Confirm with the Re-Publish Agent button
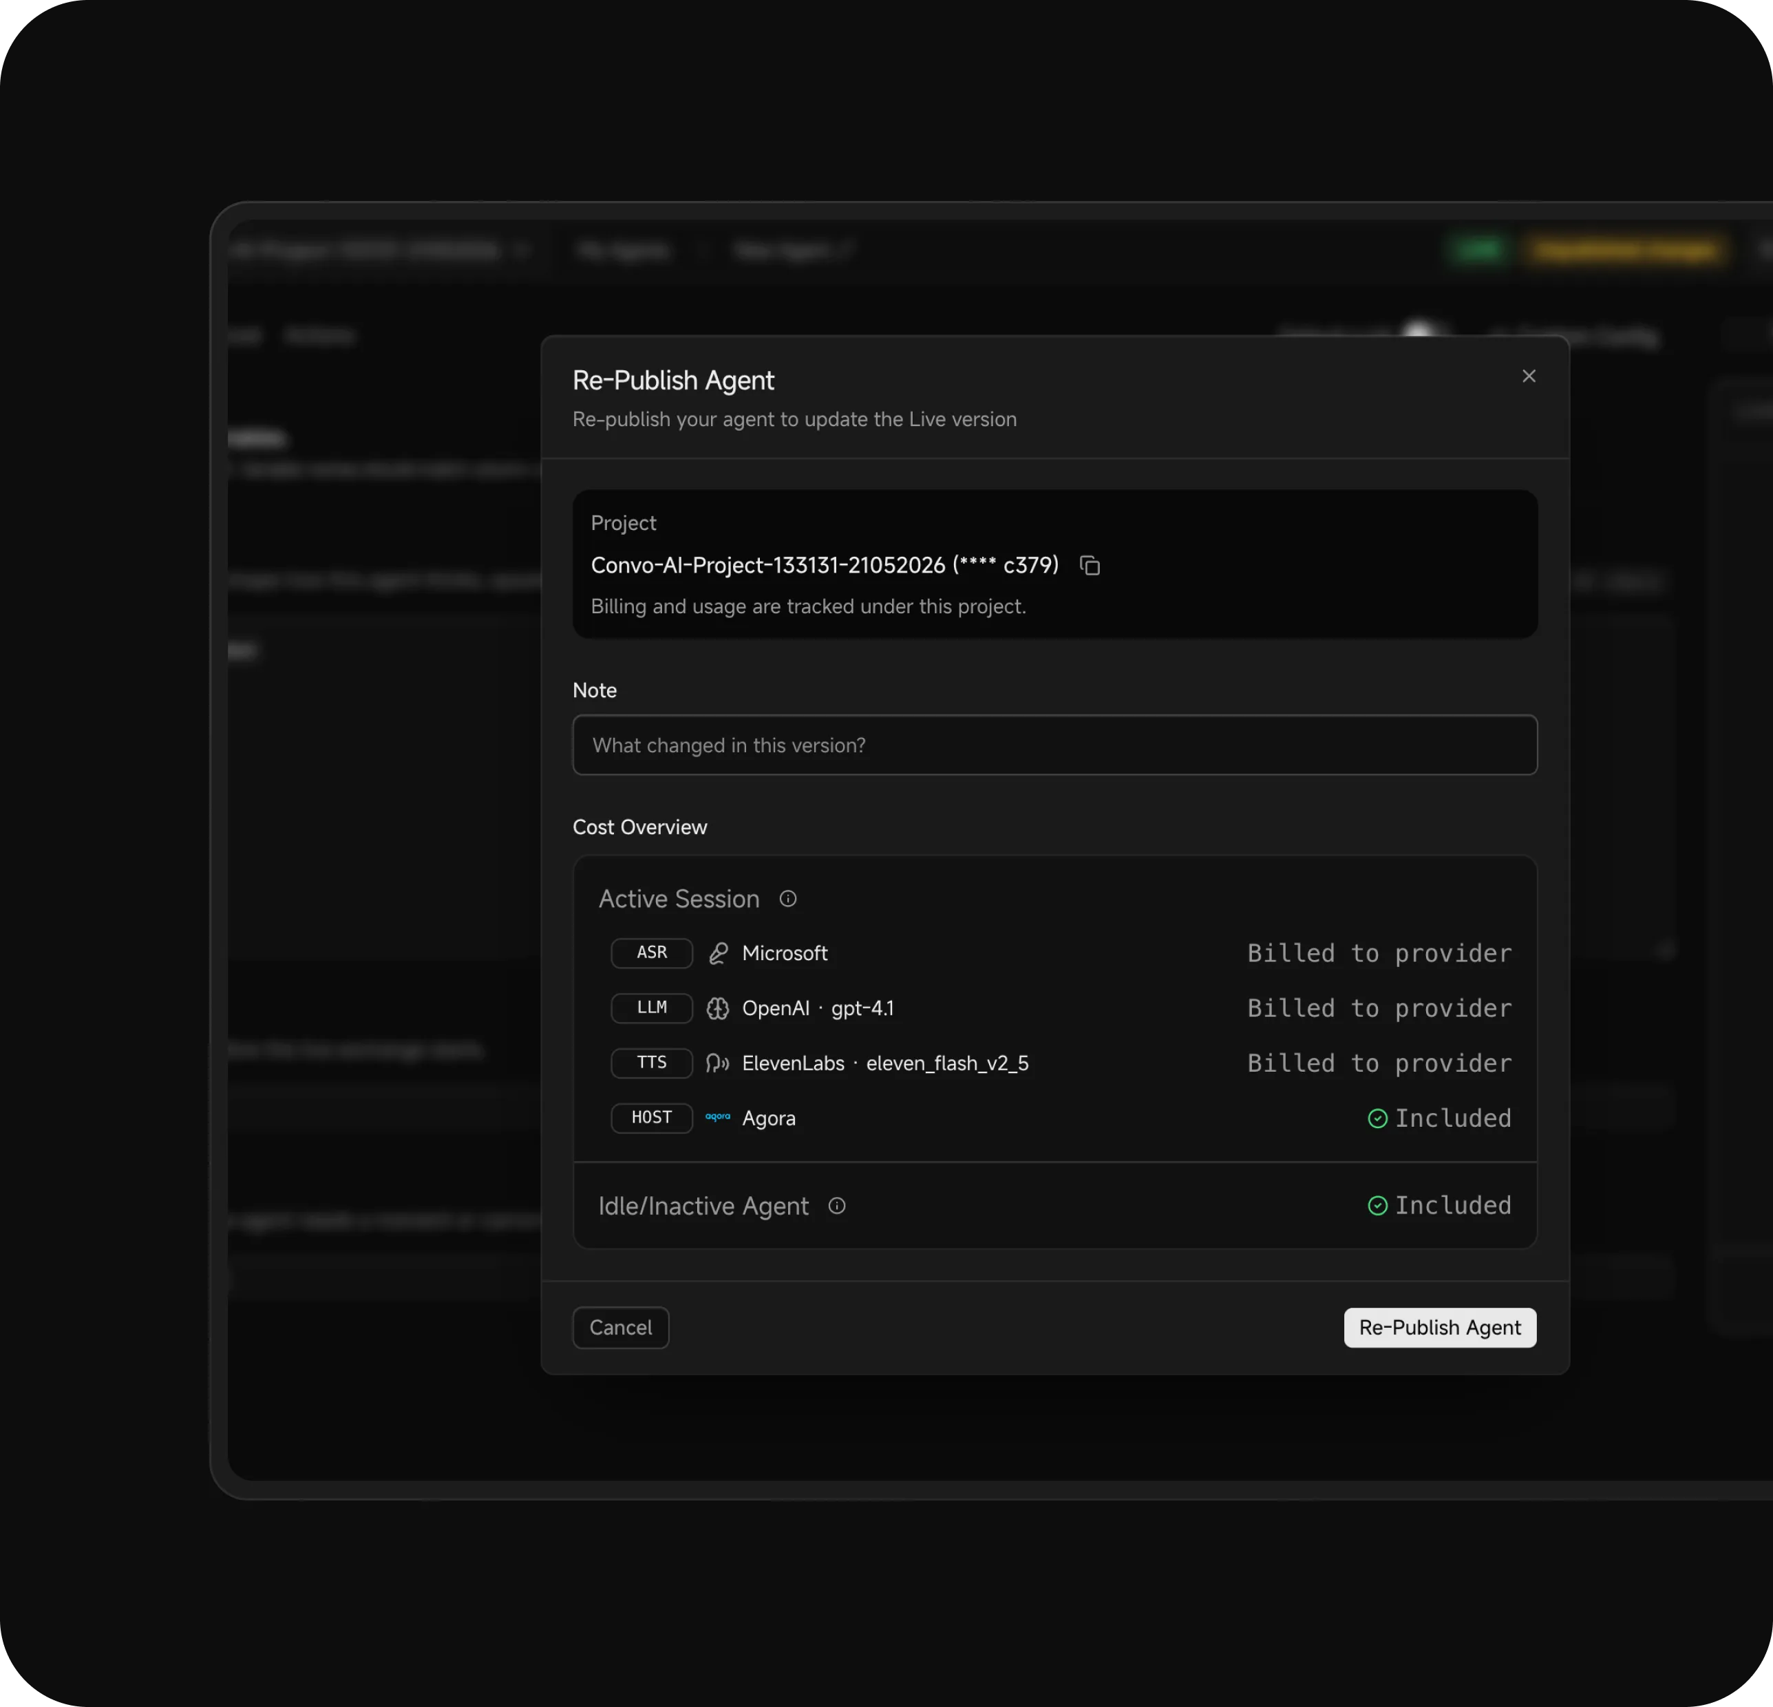The height and width of the screenshot is (1707, 1773). (x=1440, y=1327)
